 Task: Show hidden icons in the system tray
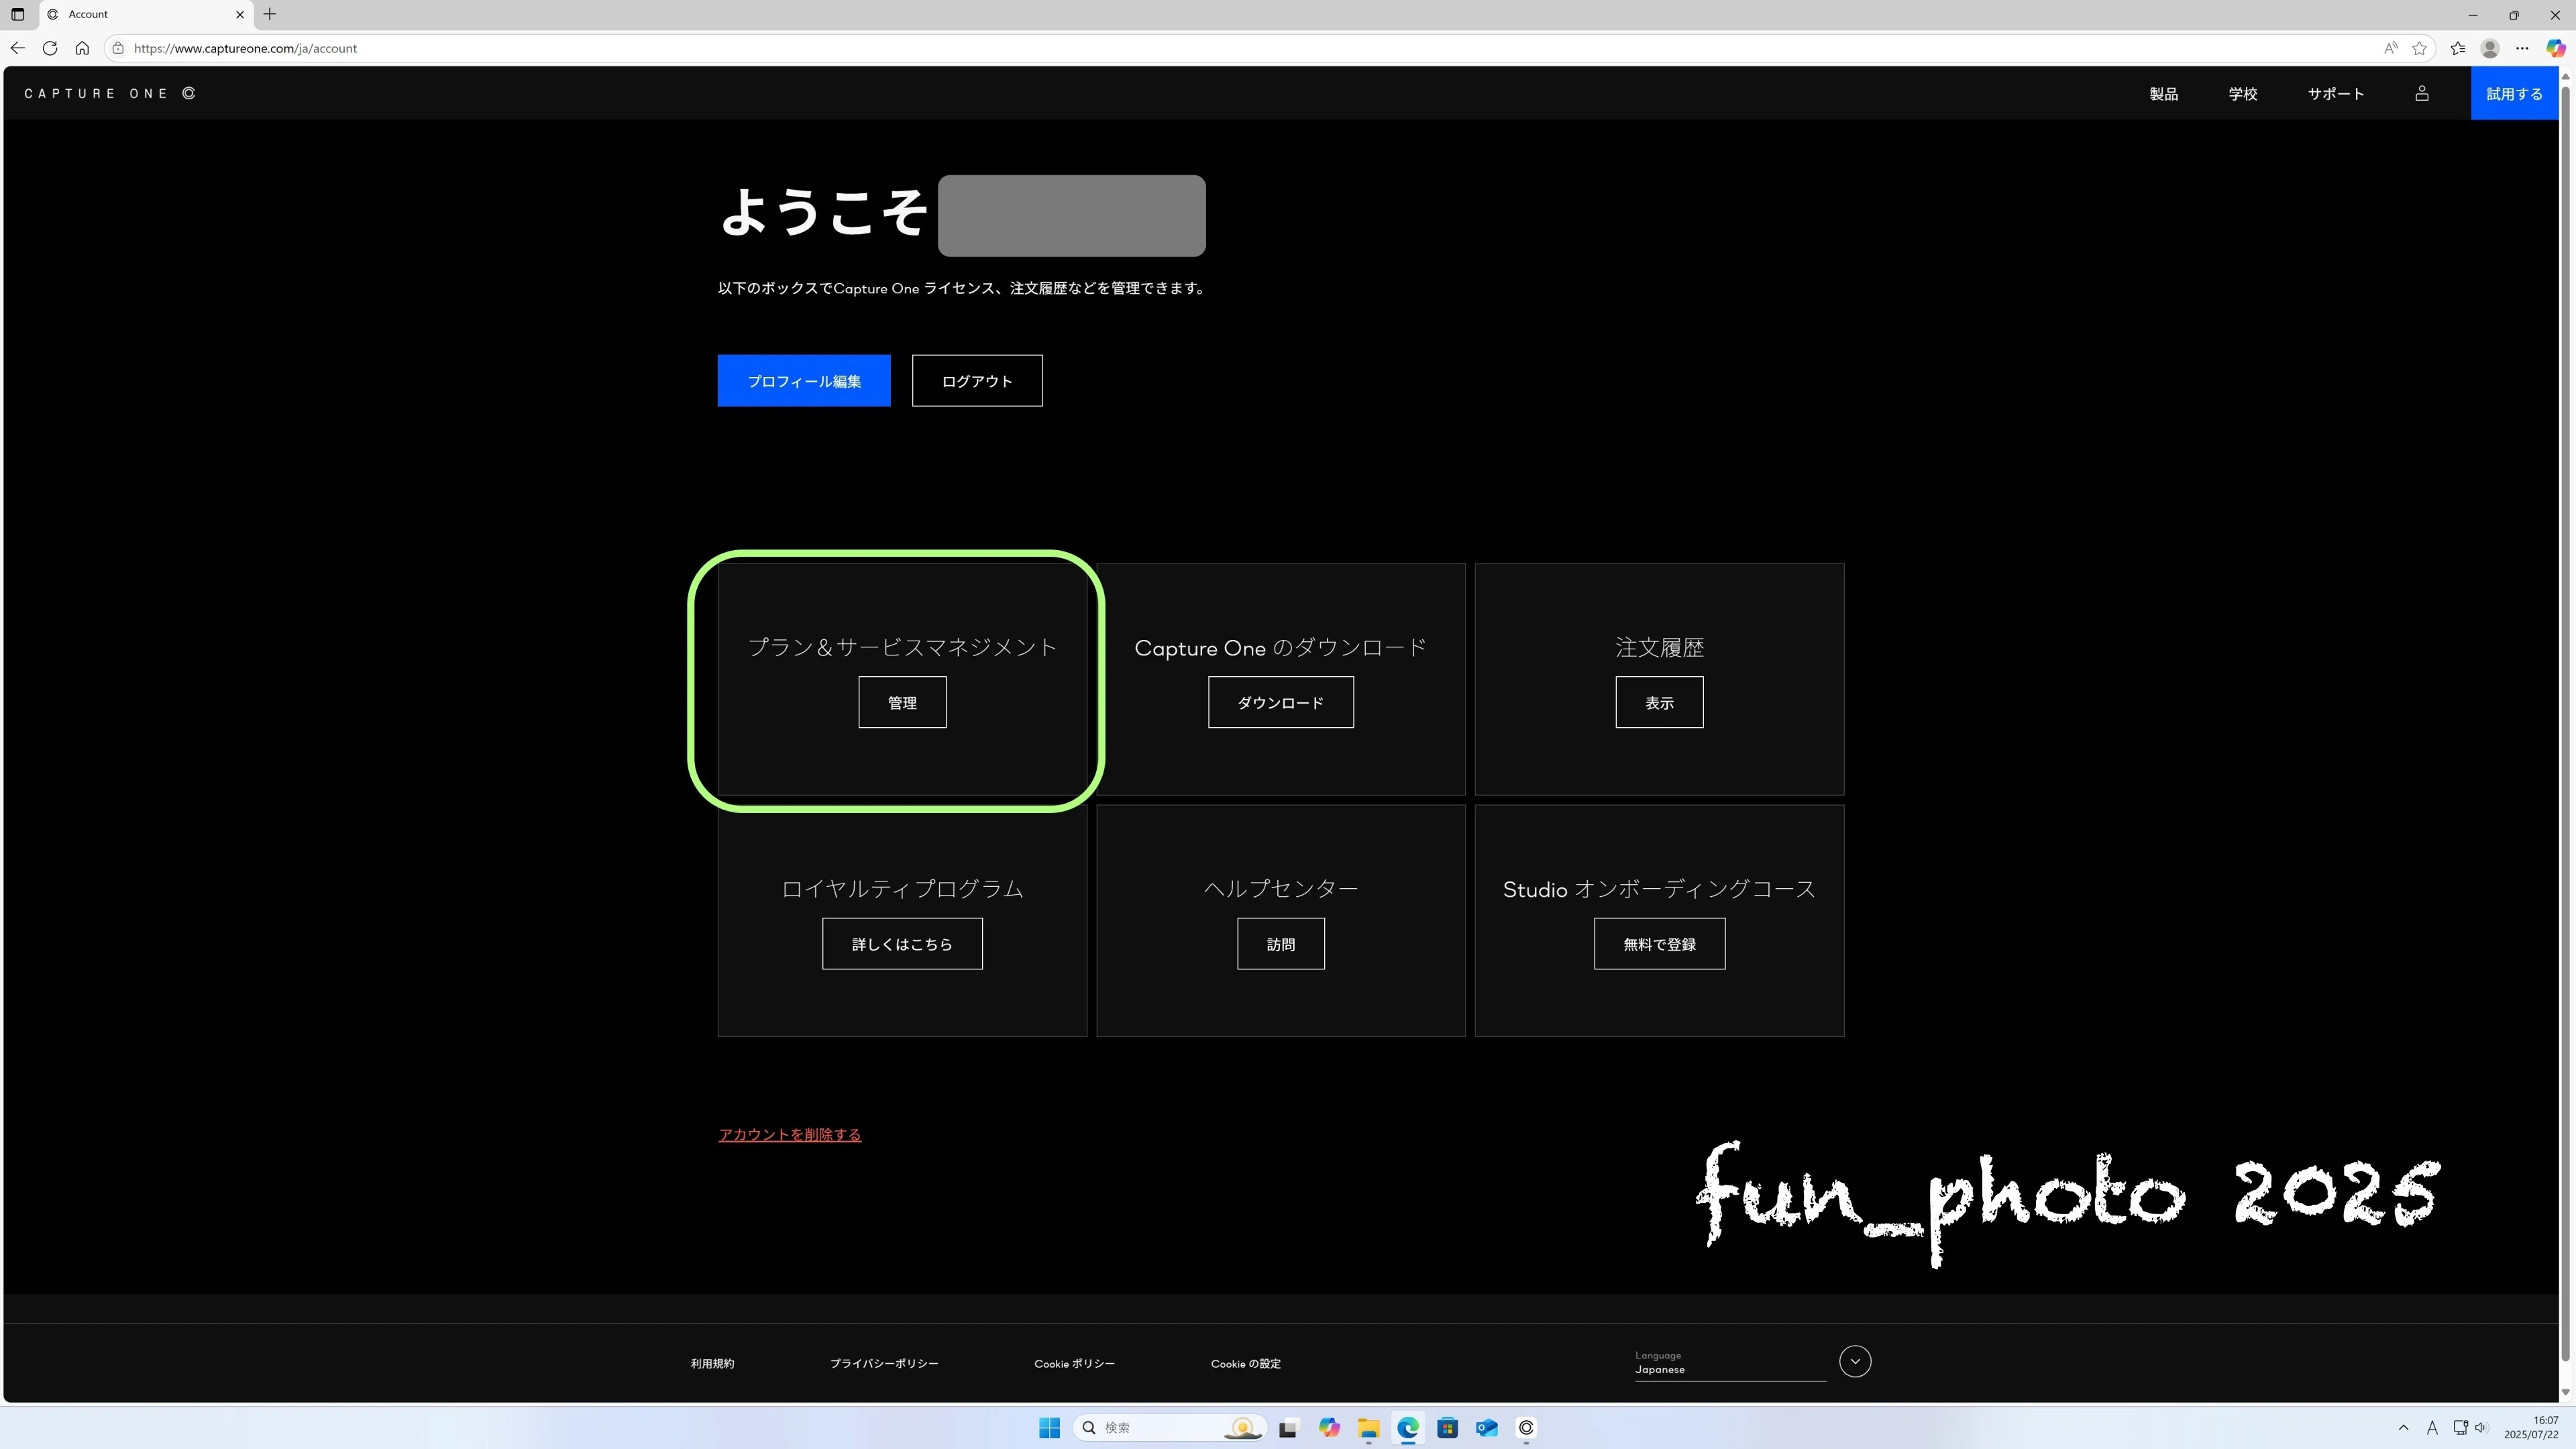2403,1428
